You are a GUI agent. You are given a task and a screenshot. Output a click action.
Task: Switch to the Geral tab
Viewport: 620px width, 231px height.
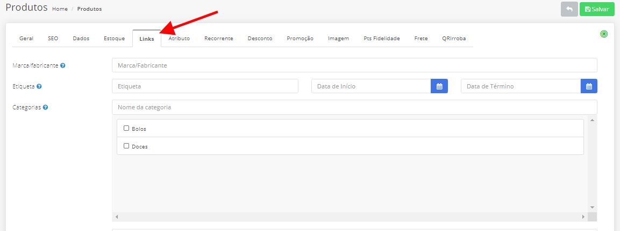(26, 39)
